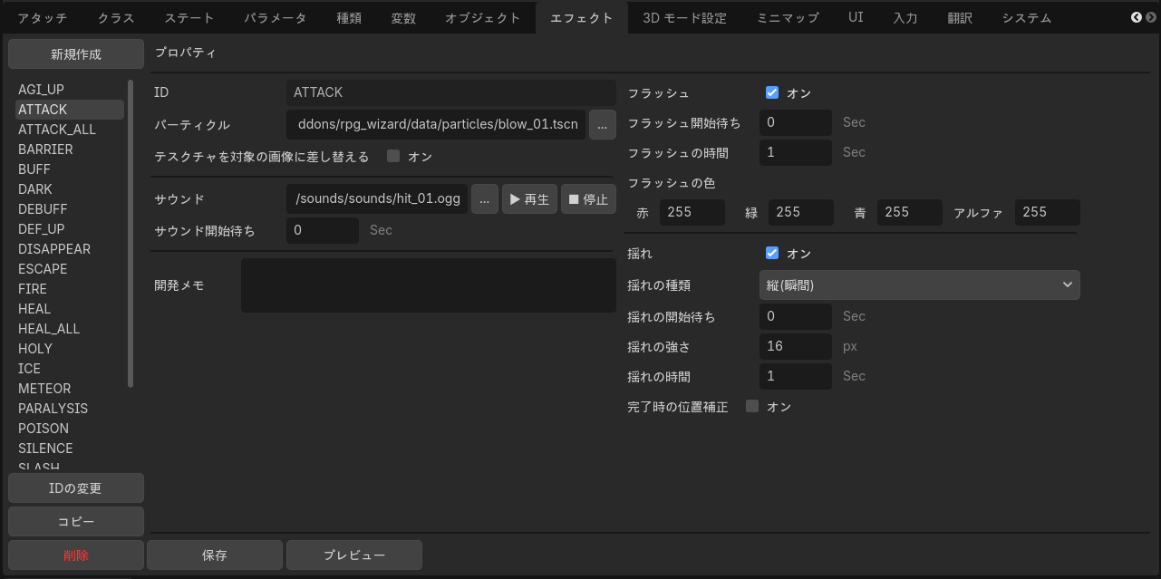
Task: Switch to the 種類 tab
Action: coord(349,18)
